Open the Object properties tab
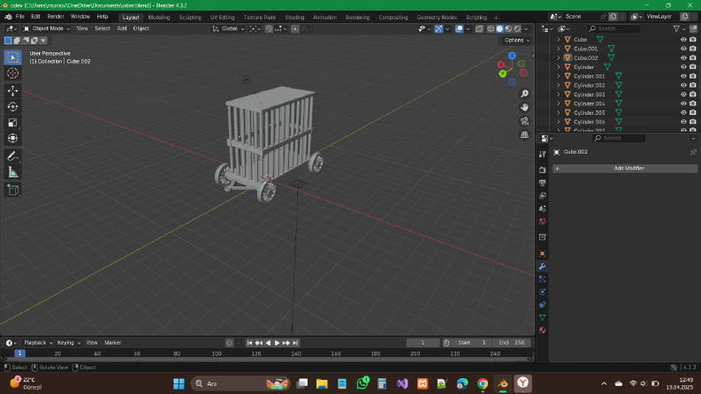701x394 pixels. coord(542,254)
